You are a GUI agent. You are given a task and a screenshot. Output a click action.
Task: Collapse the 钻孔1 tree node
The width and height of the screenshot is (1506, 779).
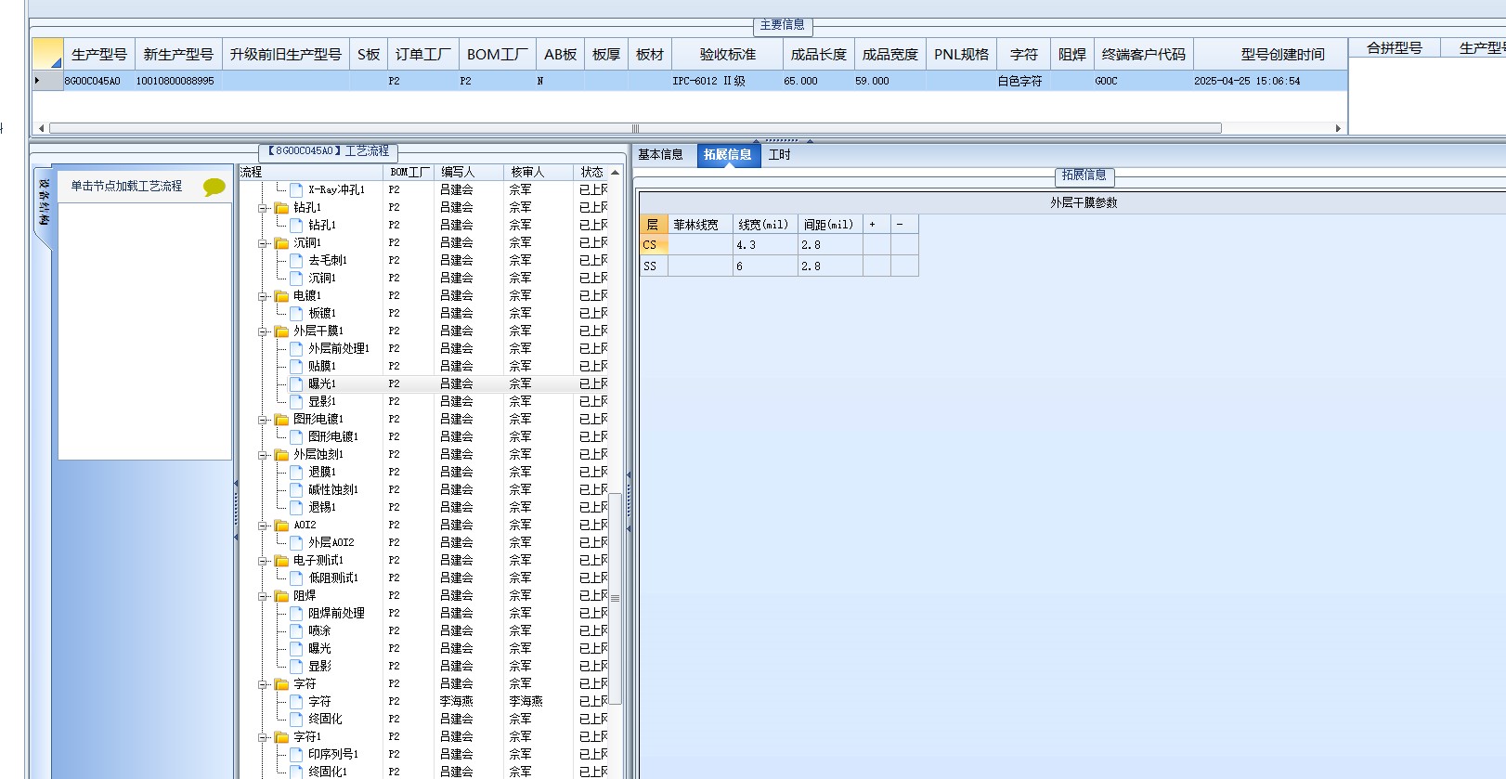[x=263, y=208]
